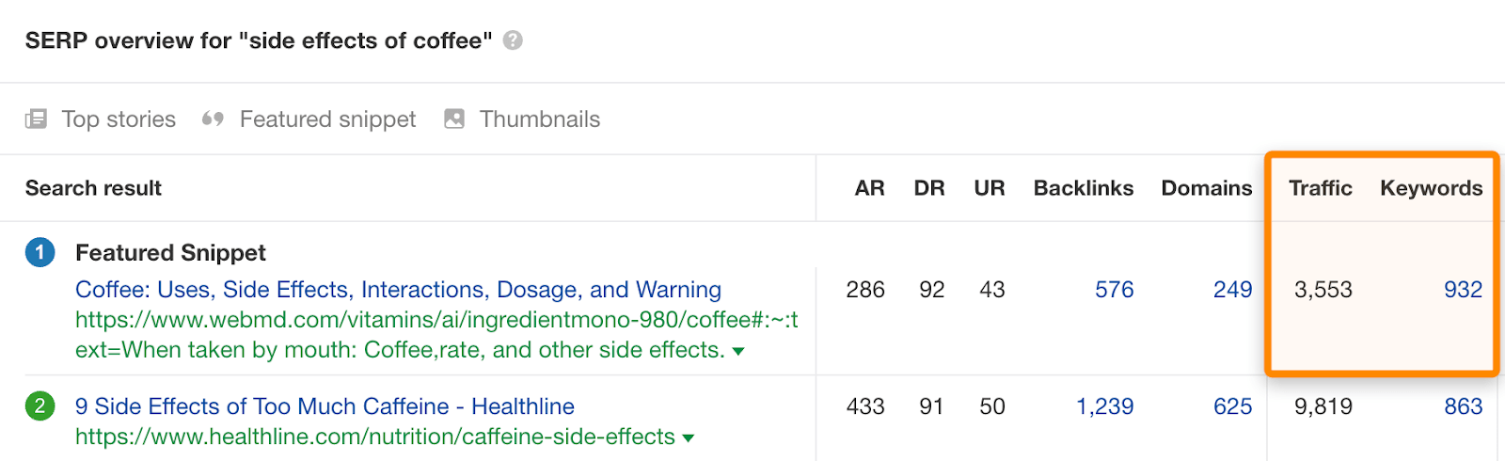Expand the WebMD URL dropdown arrow
The width and height of the screenshot is (1505, 461).
pos(738,351)
